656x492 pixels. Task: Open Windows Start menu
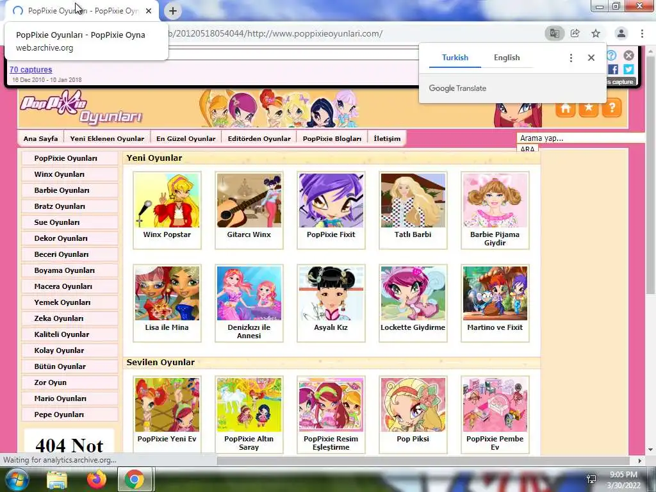(x=16, y=479)
